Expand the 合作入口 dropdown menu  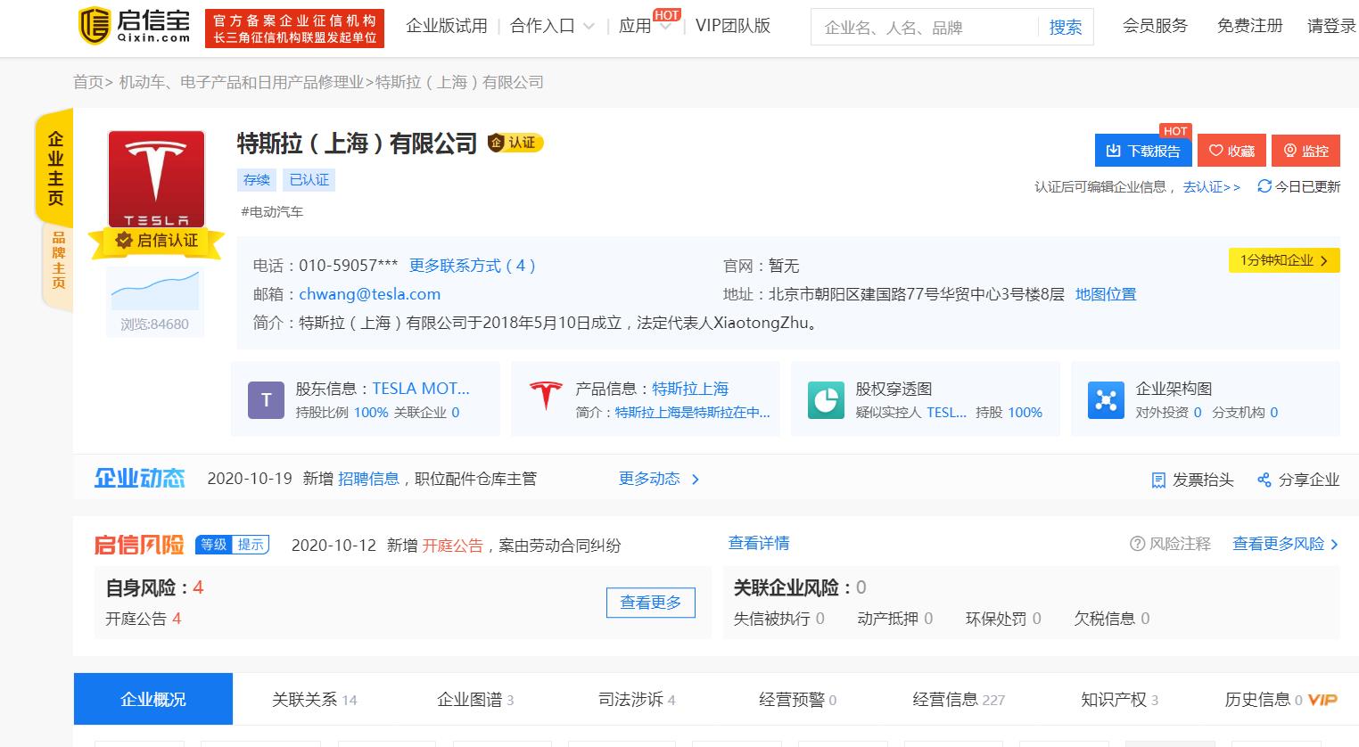click(551, 27)
